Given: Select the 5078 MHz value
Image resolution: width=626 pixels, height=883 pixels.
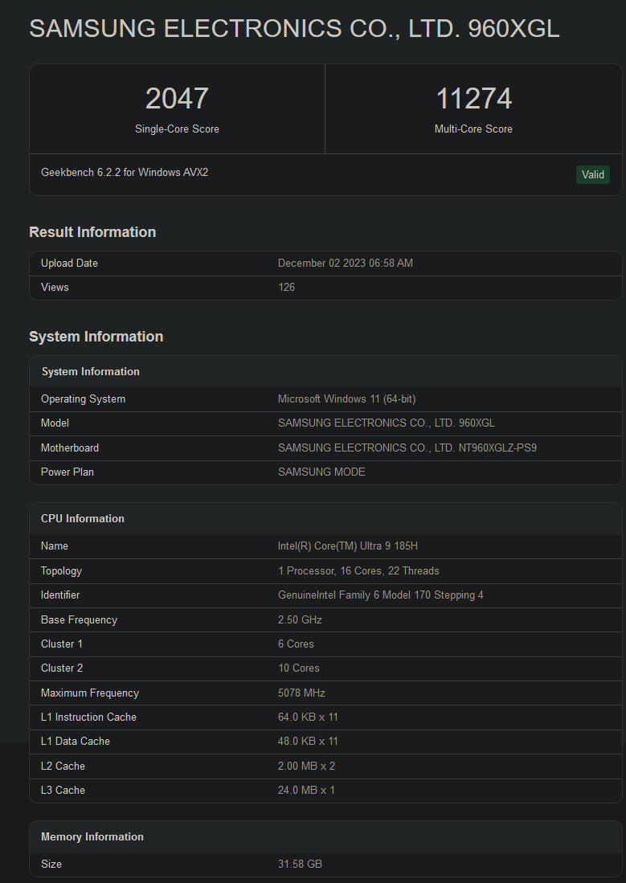Looking at the screenshot, I should pos(301,693).
